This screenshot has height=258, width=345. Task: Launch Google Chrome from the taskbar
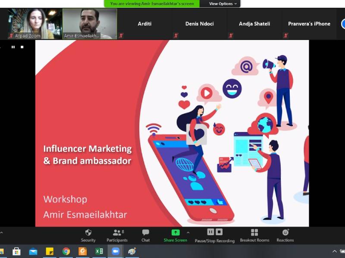(x=66, y=252)
